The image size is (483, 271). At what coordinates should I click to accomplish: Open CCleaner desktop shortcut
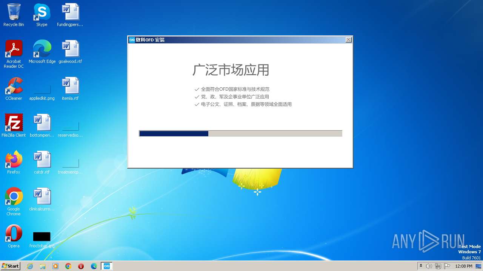pos(14,89)
